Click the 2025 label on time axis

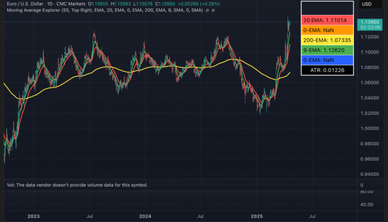click(x=257, y=217)
